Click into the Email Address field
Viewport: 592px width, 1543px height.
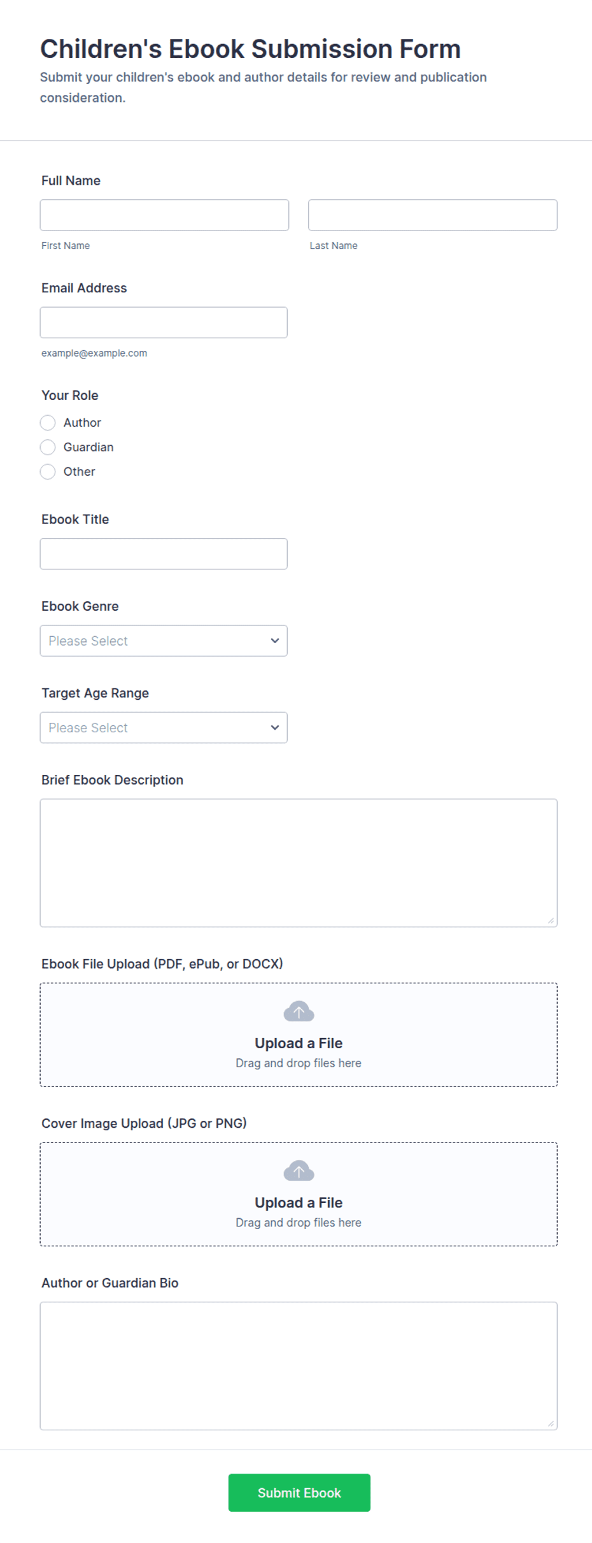[x=164, y=322]
